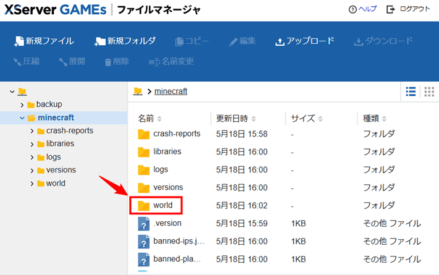439x275 pixels.
Task: Click the 圧縮 compress button
Action: point(27,61)
